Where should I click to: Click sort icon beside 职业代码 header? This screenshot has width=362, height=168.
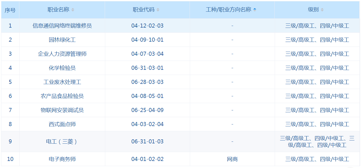[158, 10]
